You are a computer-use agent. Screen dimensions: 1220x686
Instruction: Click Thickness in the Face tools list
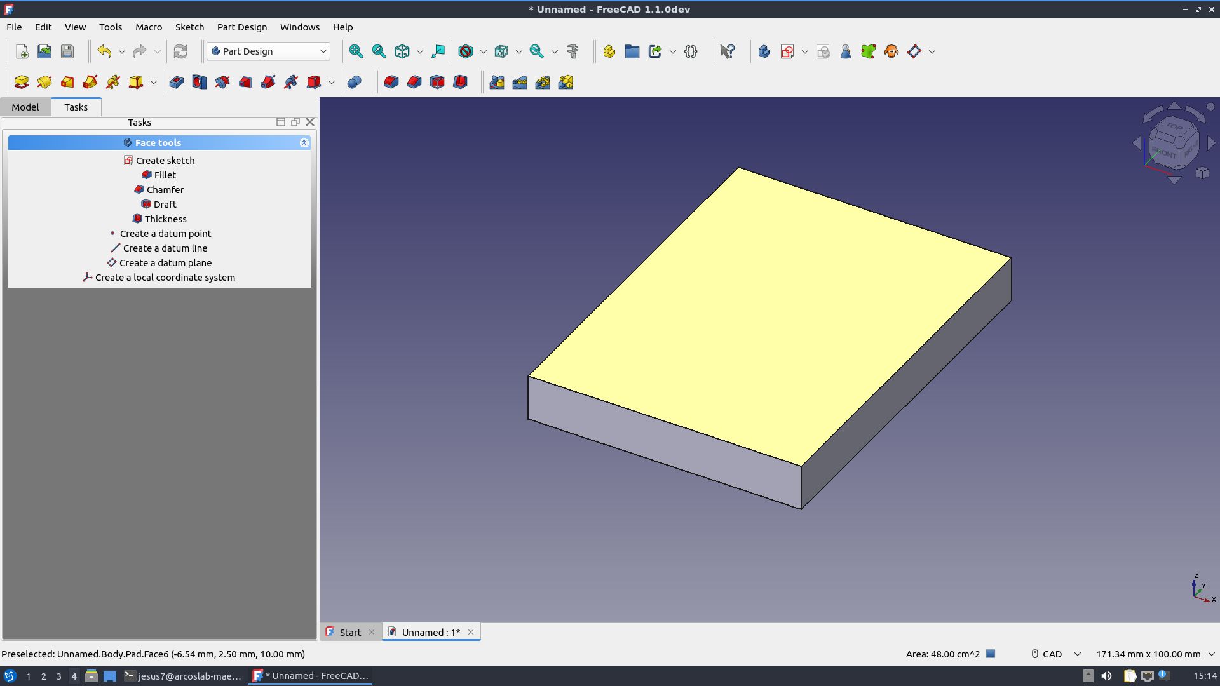(159, 219)
